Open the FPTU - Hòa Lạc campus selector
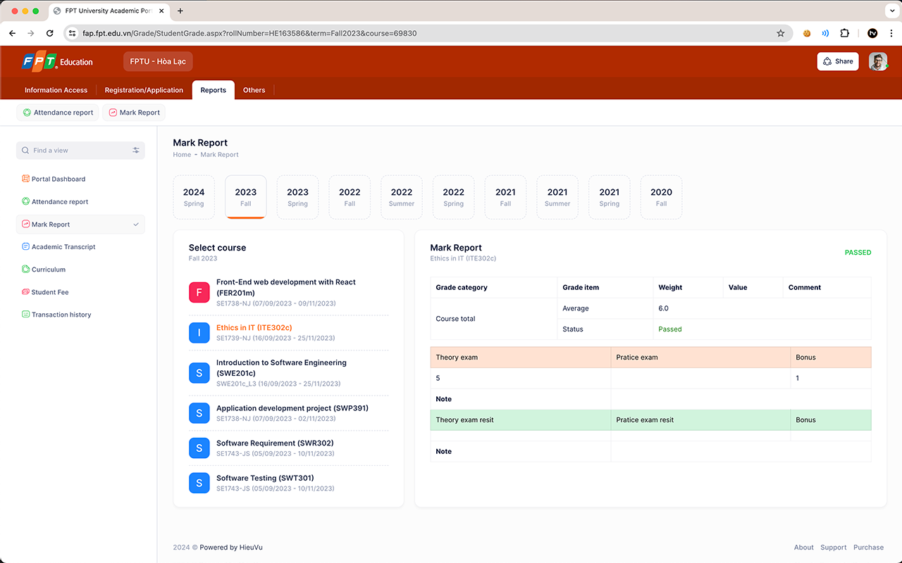The height and width of the screenshot is (563, 902). [x=158, y=61]
